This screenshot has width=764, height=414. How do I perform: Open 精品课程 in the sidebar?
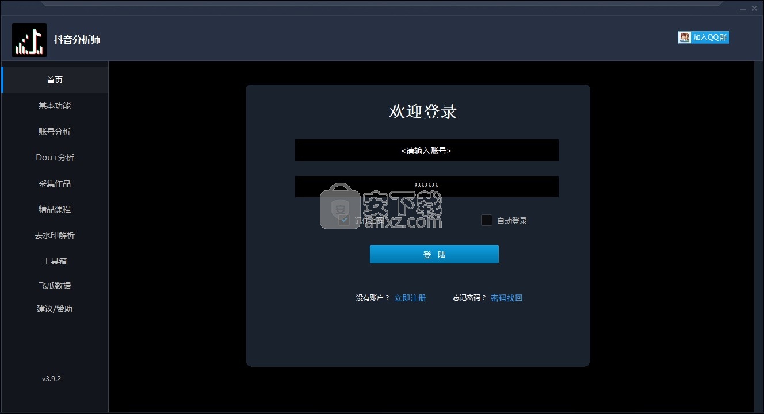(x=55, y=209)
